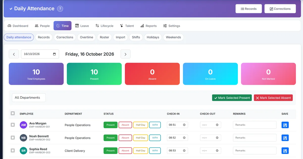Click Ava Morgan's AM avatar
The height and width of the screenshot is (159, 303).
23,125
